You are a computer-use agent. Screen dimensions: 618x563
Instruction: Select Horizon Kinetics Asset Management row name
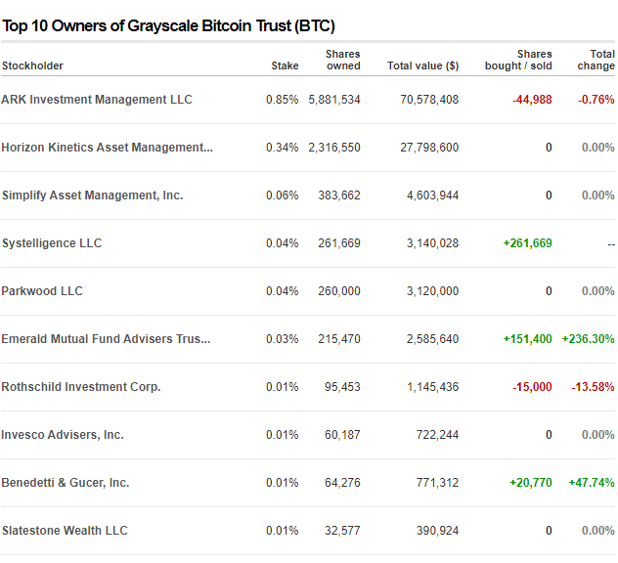[x=108, y=148]
